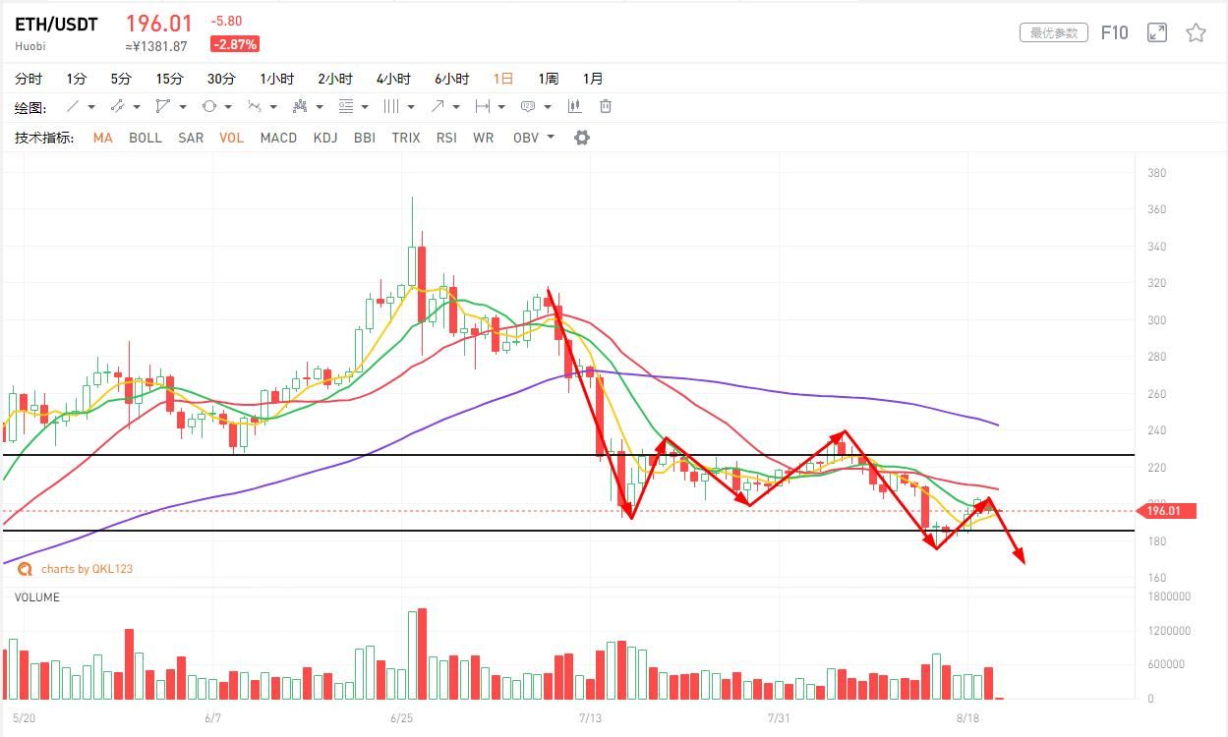Image resolution: width=1228 pixels, height=737 pixels.
Task: Select the circle shape drawing tool
Action: [209, 106]
